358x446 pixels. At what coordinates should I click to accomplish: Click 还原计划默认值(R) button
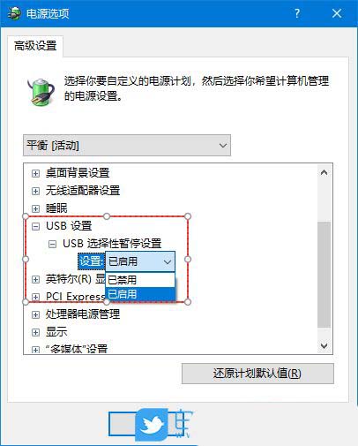click(x=257, y=374)
